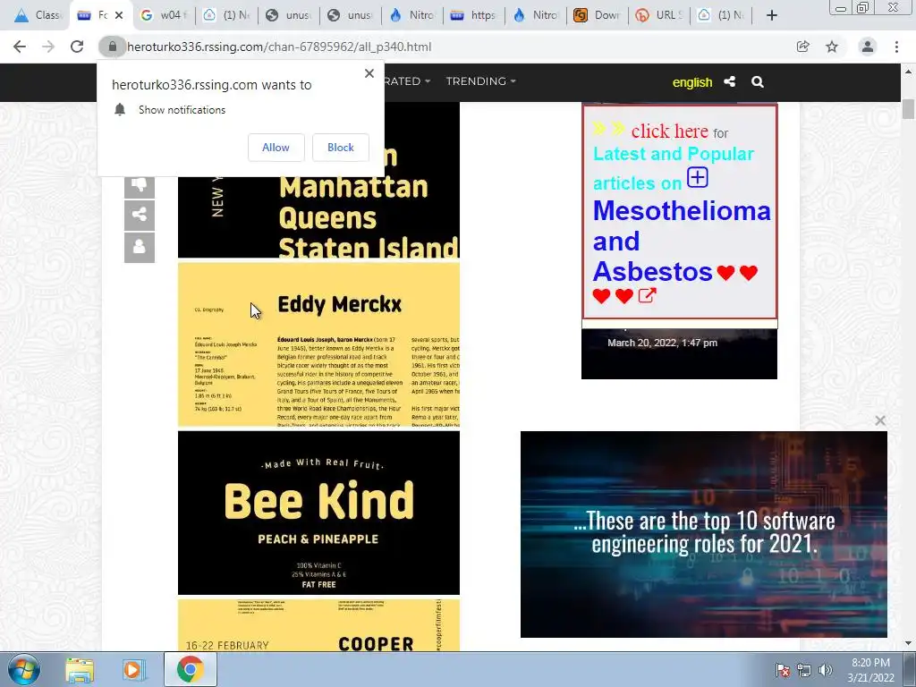Switch to the 'URL S' tab

click(659, 15)
